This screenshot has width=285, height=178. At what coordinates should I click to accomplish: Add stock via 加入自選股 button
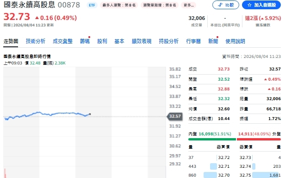261,5
